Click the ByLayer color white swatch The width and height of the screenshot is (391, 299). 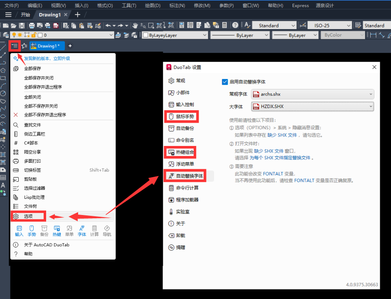pyautogui.click(x=145, y=35)
